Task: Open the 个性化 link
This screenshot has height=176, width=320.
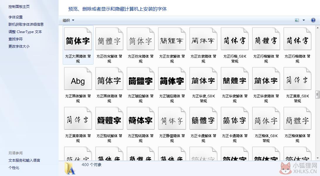Action: coord(14,168)
